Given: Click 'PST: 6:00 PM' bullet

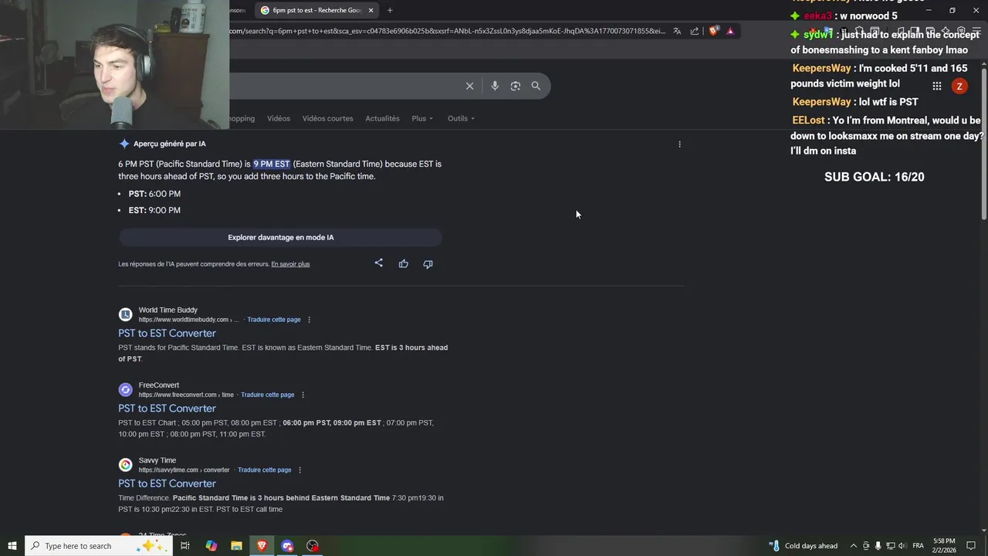Looking at the screenshot, I should tap(154, 194).
